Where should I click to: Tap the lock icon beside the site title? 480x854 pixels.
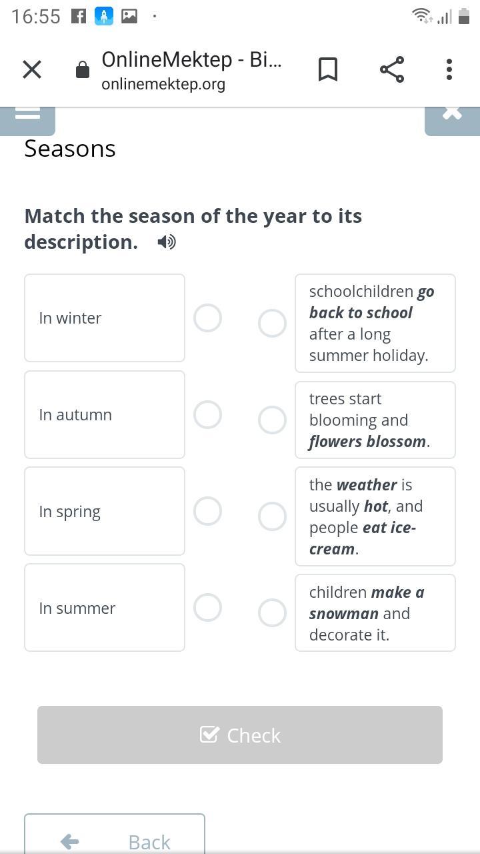(83, 70)
